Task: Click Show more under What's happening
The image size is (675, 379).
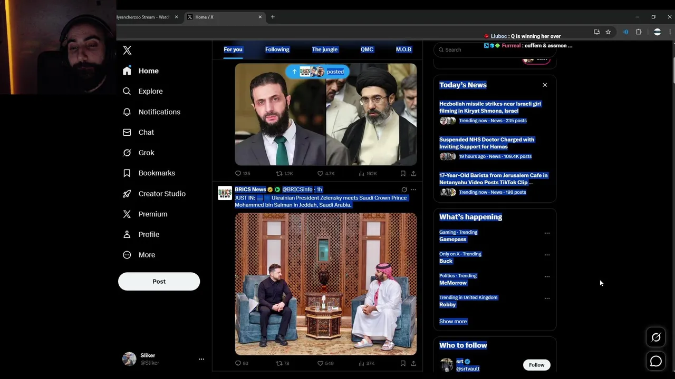Action: [x=453, y=321]
